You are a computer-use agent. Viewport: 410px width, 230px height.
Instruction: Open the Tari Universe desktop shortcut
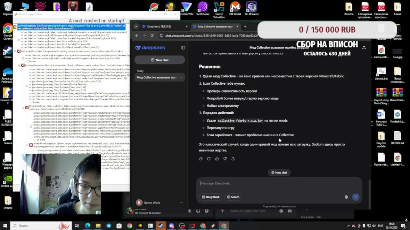point(251,9)
